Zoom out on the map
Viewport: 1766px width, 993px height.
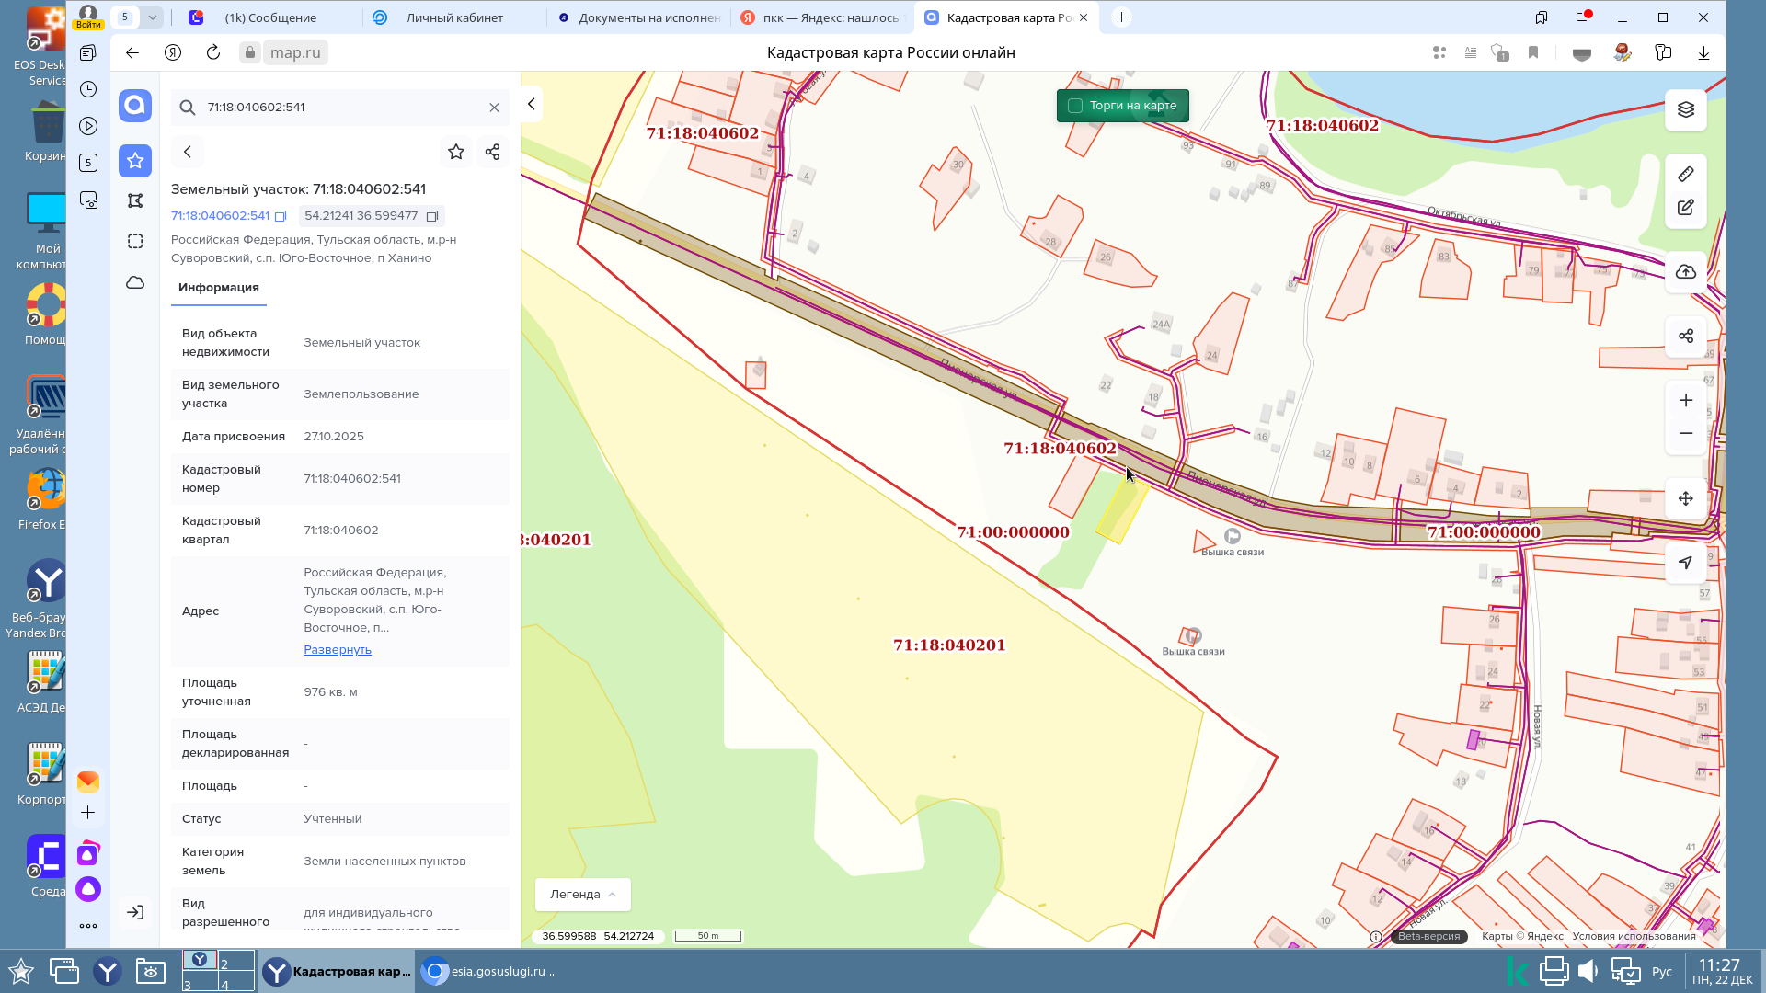tap(1685, 433)
